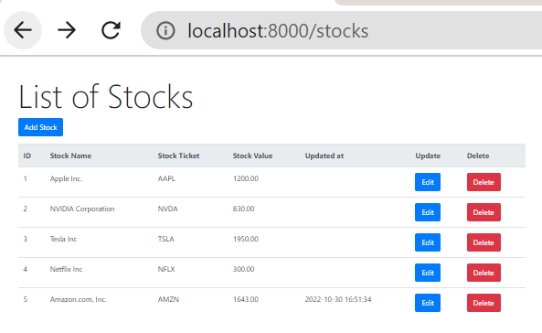Select the 830.00 value cell
The width and height of the screenshot is (542, 333).
(x=243, y=209)
